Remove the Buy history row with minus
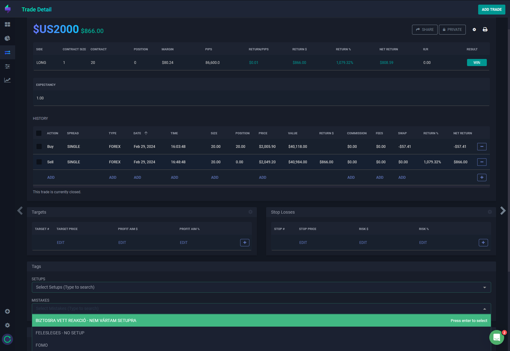Screen dimensions: 510x351 click(x=482, y=147)
